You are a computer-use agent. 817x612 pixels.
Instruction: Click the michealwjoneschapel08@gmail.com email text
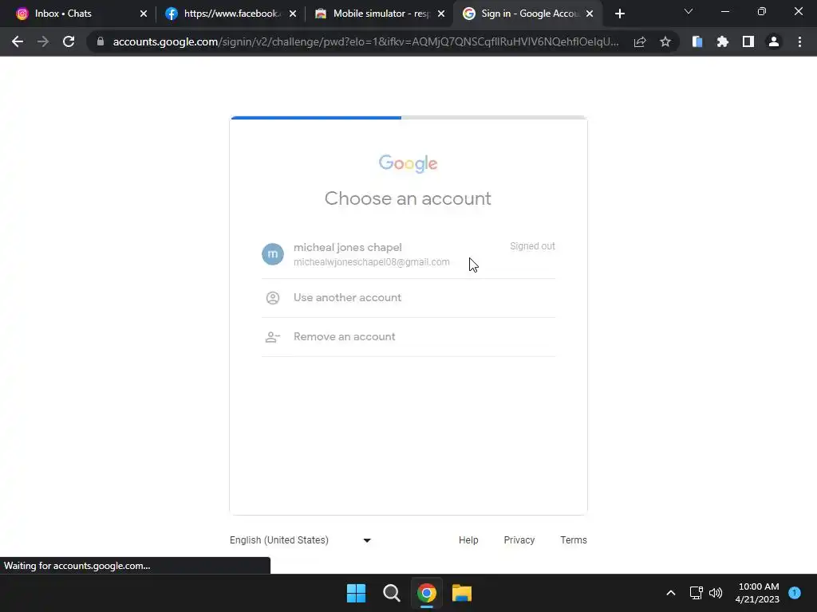pos(372,261)
